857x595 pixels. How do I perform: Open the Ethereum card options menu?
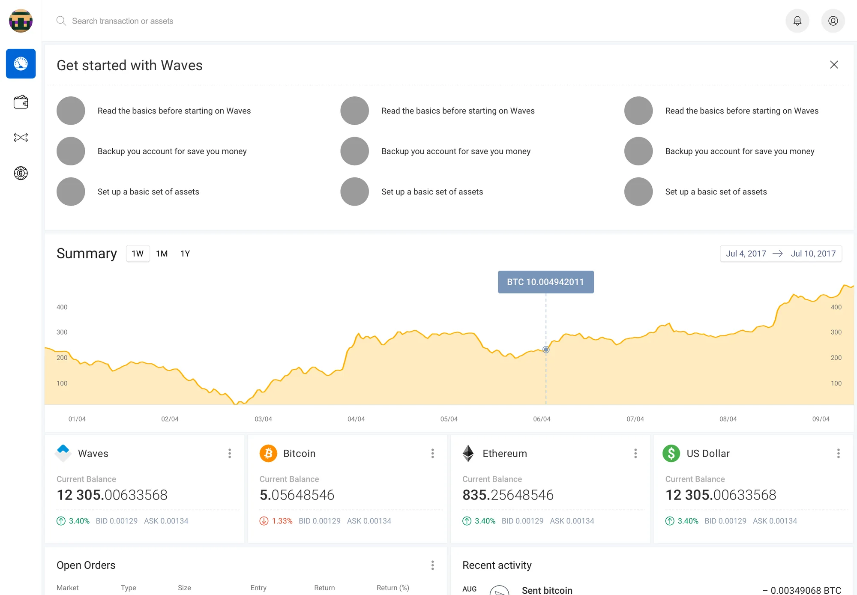(x=635, y=453)
